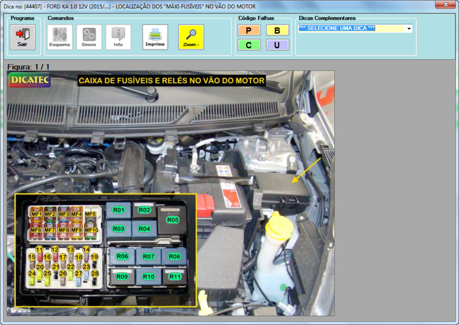459x325 pixels.
Task: Click maxi-fuse label MF2
Action: pos(50,214)
